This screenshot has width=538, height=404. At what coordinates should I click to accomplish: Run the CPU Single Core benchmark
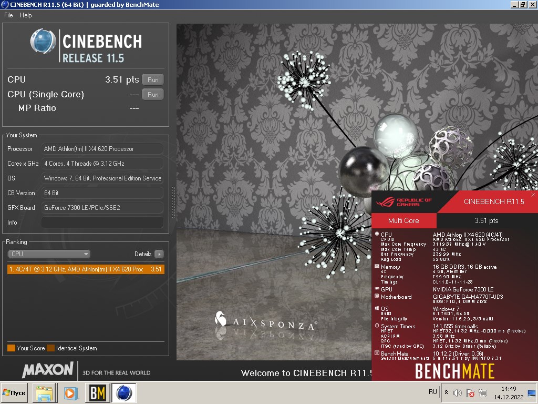[153, 95]
